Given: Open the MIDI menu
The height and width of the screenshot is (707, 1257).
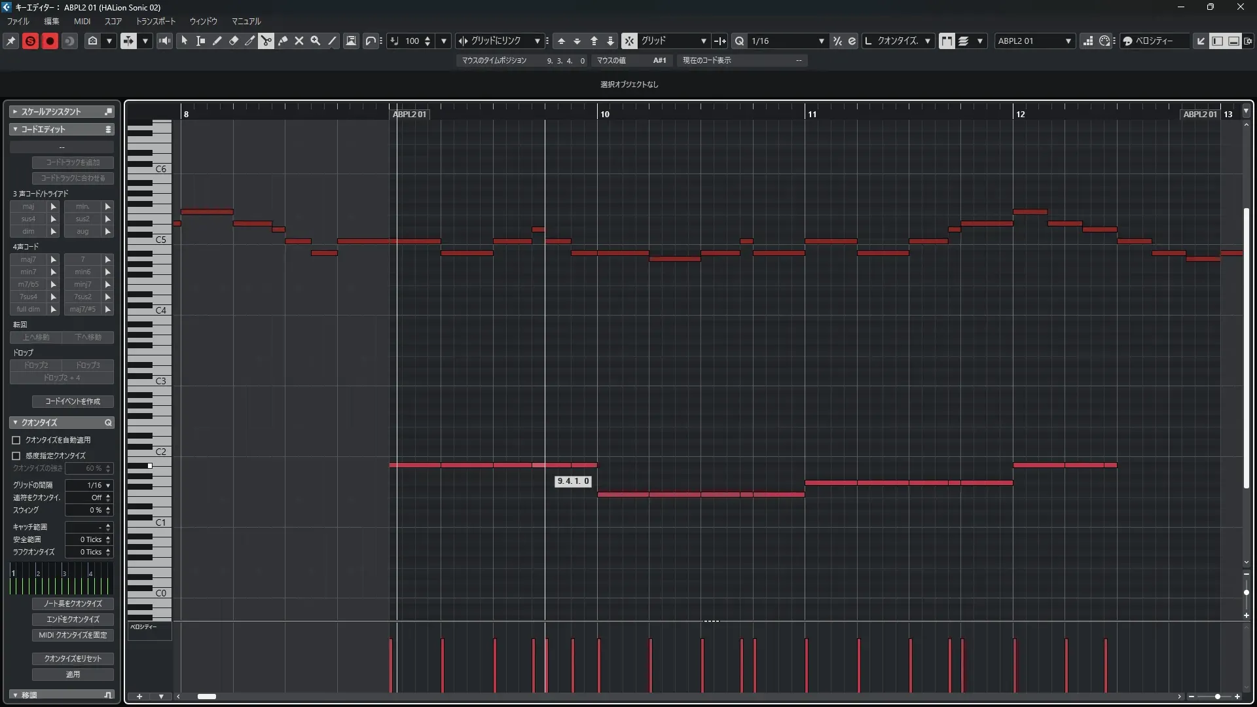Looking at the screenshot, I should 82,21.
